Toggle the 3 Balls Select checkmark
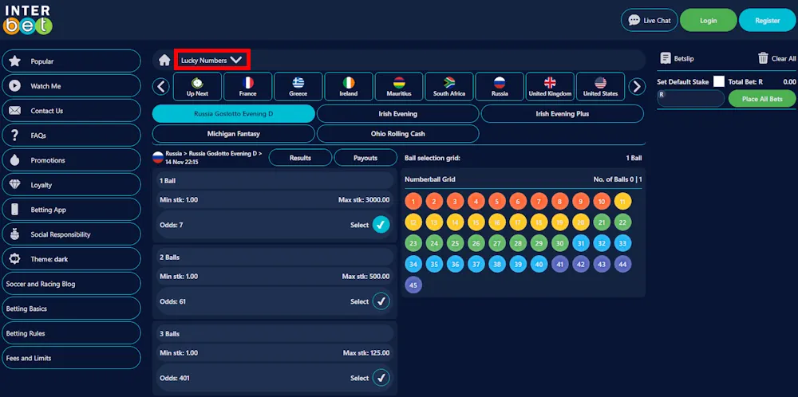The height and width of the screenshot is (397, 798). (x=381, y=378)
